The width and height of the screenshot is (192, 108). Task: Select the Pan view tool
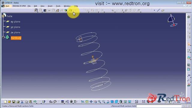click(x=91, y=102)
